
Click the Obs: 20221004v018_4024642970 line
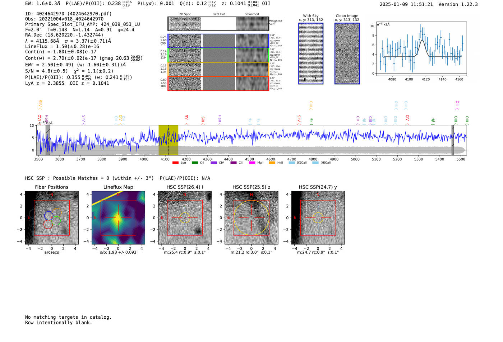(64, 19)
